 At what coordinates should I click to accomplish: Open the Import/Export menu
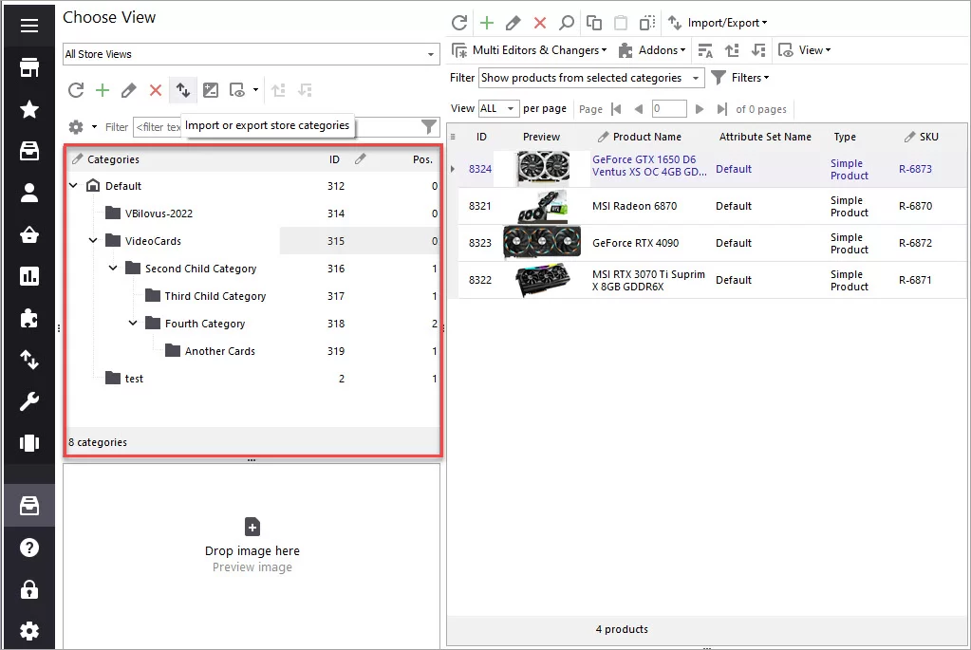click(x=718, y=23)
